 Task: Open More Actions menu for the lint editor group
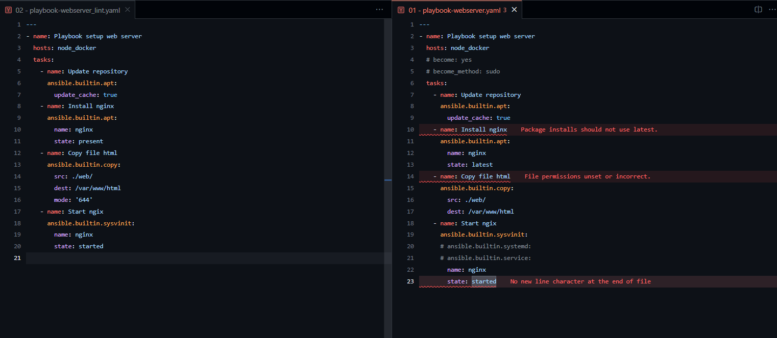point(379,9)
